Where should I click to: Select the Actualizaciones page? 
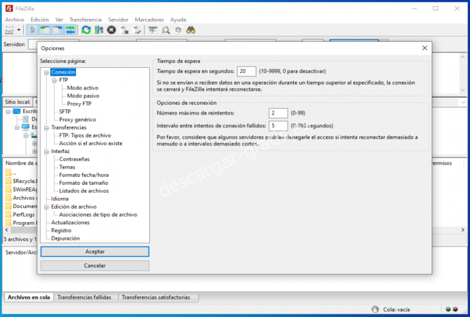(x=70, y=223)
